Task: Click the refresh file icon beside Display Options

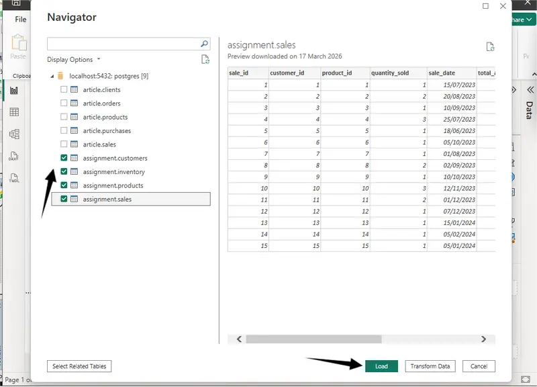Action: (205, 59)
